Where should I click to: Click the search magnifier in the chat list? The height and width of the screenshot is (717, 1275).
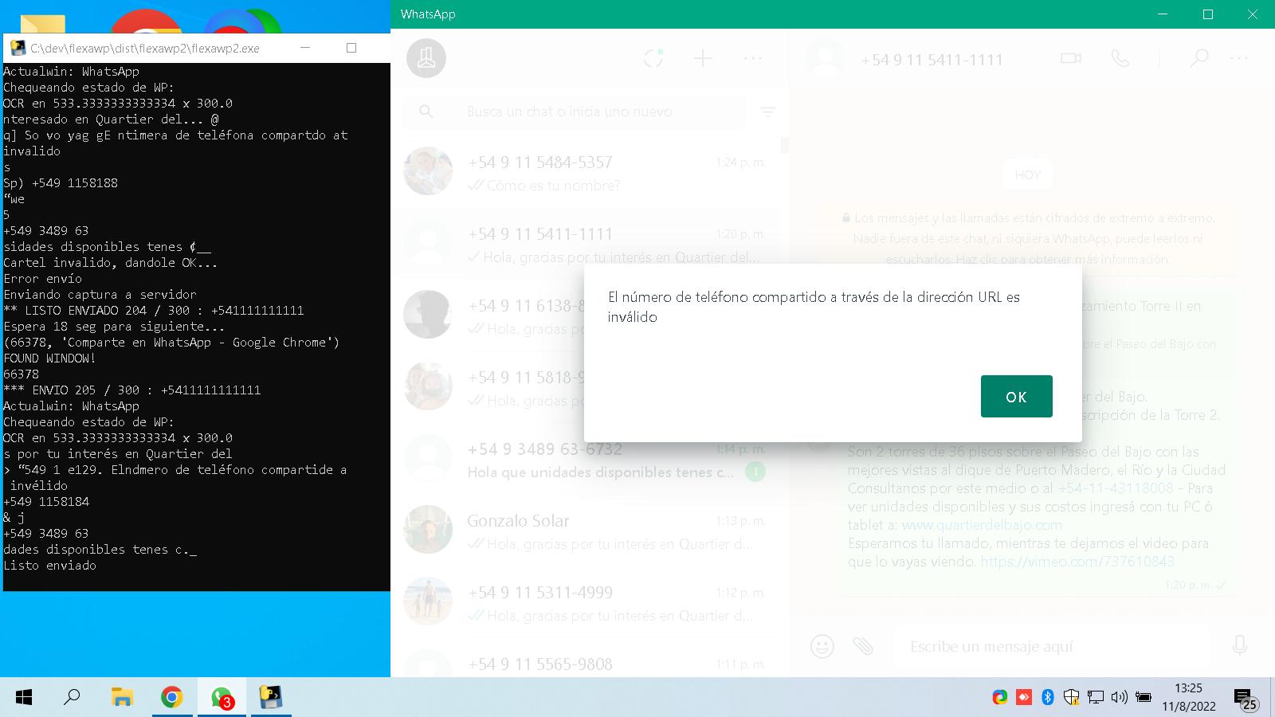[x=426, y=112]
